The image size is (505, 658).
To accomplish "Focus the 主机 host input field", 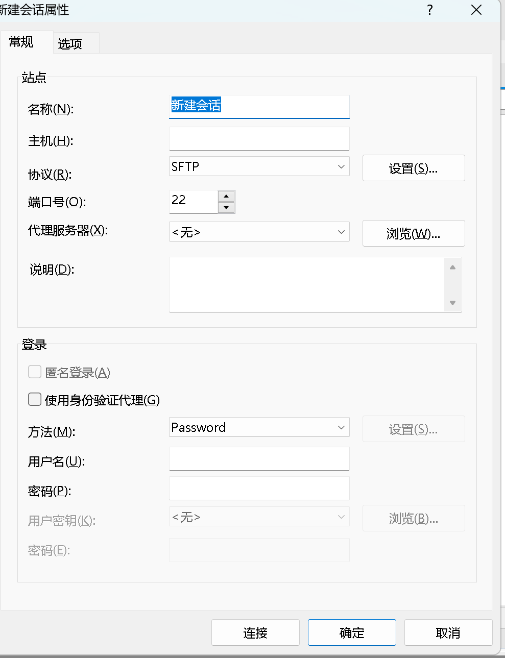I will pos(259,139).
